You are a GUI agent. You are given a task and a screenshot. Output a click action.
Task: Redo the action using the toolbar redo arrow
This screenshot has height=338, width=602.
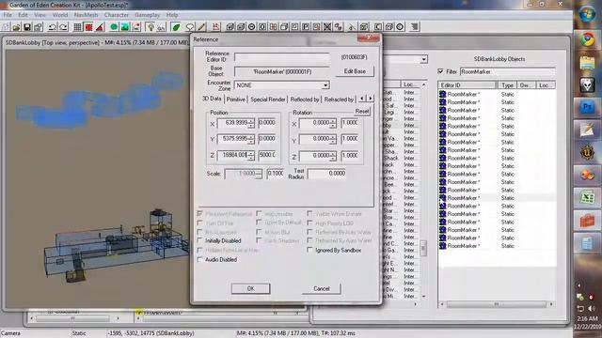coord(63,27)
